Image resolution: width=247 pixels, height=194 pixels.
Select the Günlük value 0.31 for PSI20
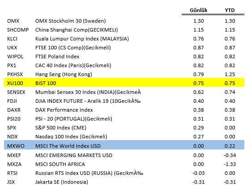(198, 119)
